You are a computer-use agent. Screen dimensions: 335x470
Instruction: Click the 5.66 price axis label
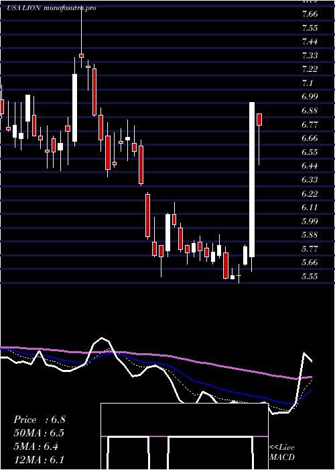tap(310, 263)
